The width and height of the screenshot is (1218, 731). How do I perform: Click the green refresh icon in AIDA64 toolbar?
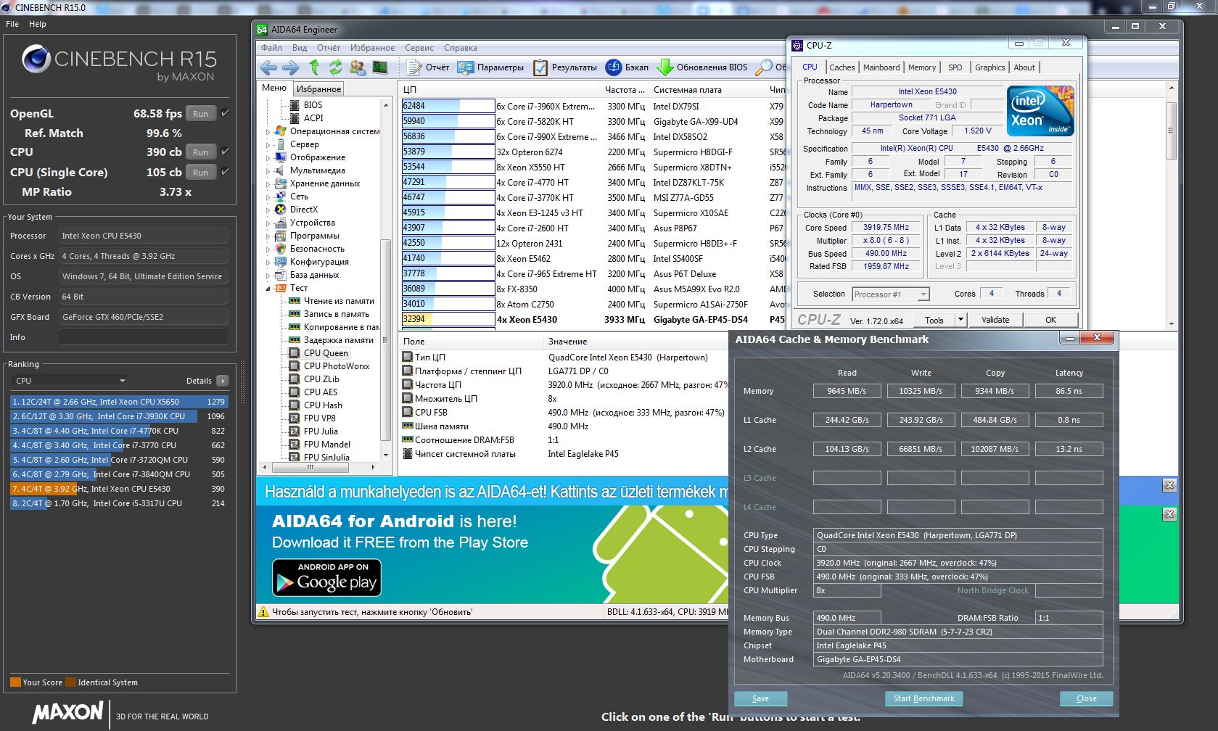[x=335, y=67]
